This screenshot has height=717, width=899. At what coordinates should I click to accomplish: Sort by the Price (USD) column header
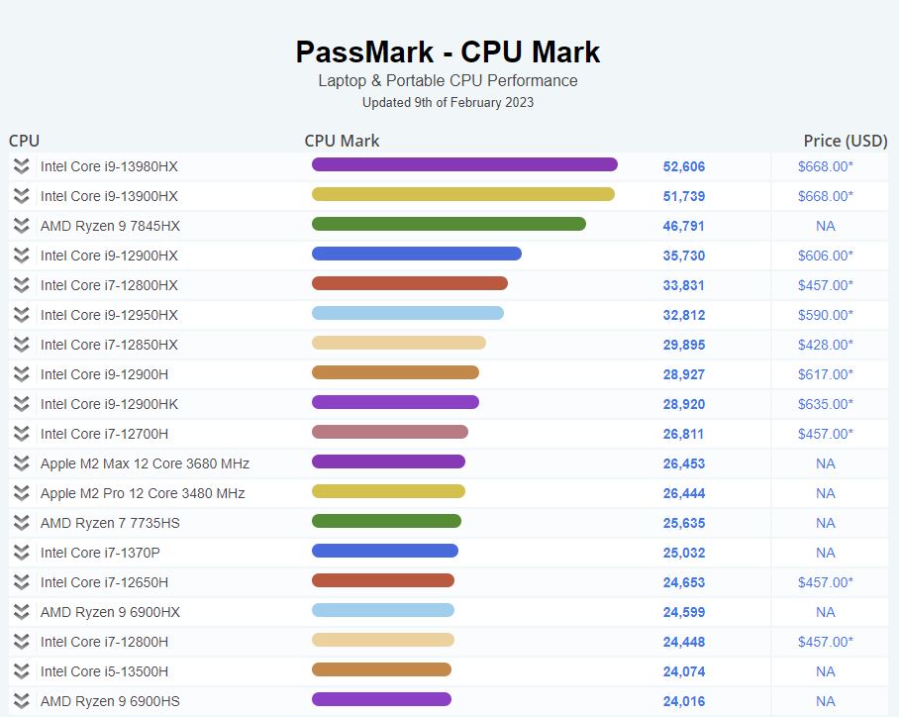pos(845,141)
